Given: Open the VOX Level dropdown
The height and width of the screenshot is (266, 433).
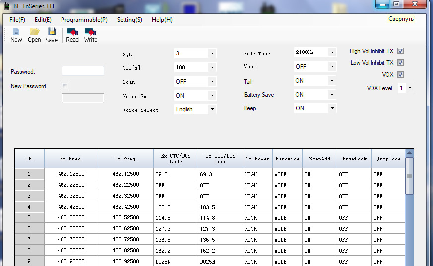Looking at the screenshot, I should click(x=410, y=88).
